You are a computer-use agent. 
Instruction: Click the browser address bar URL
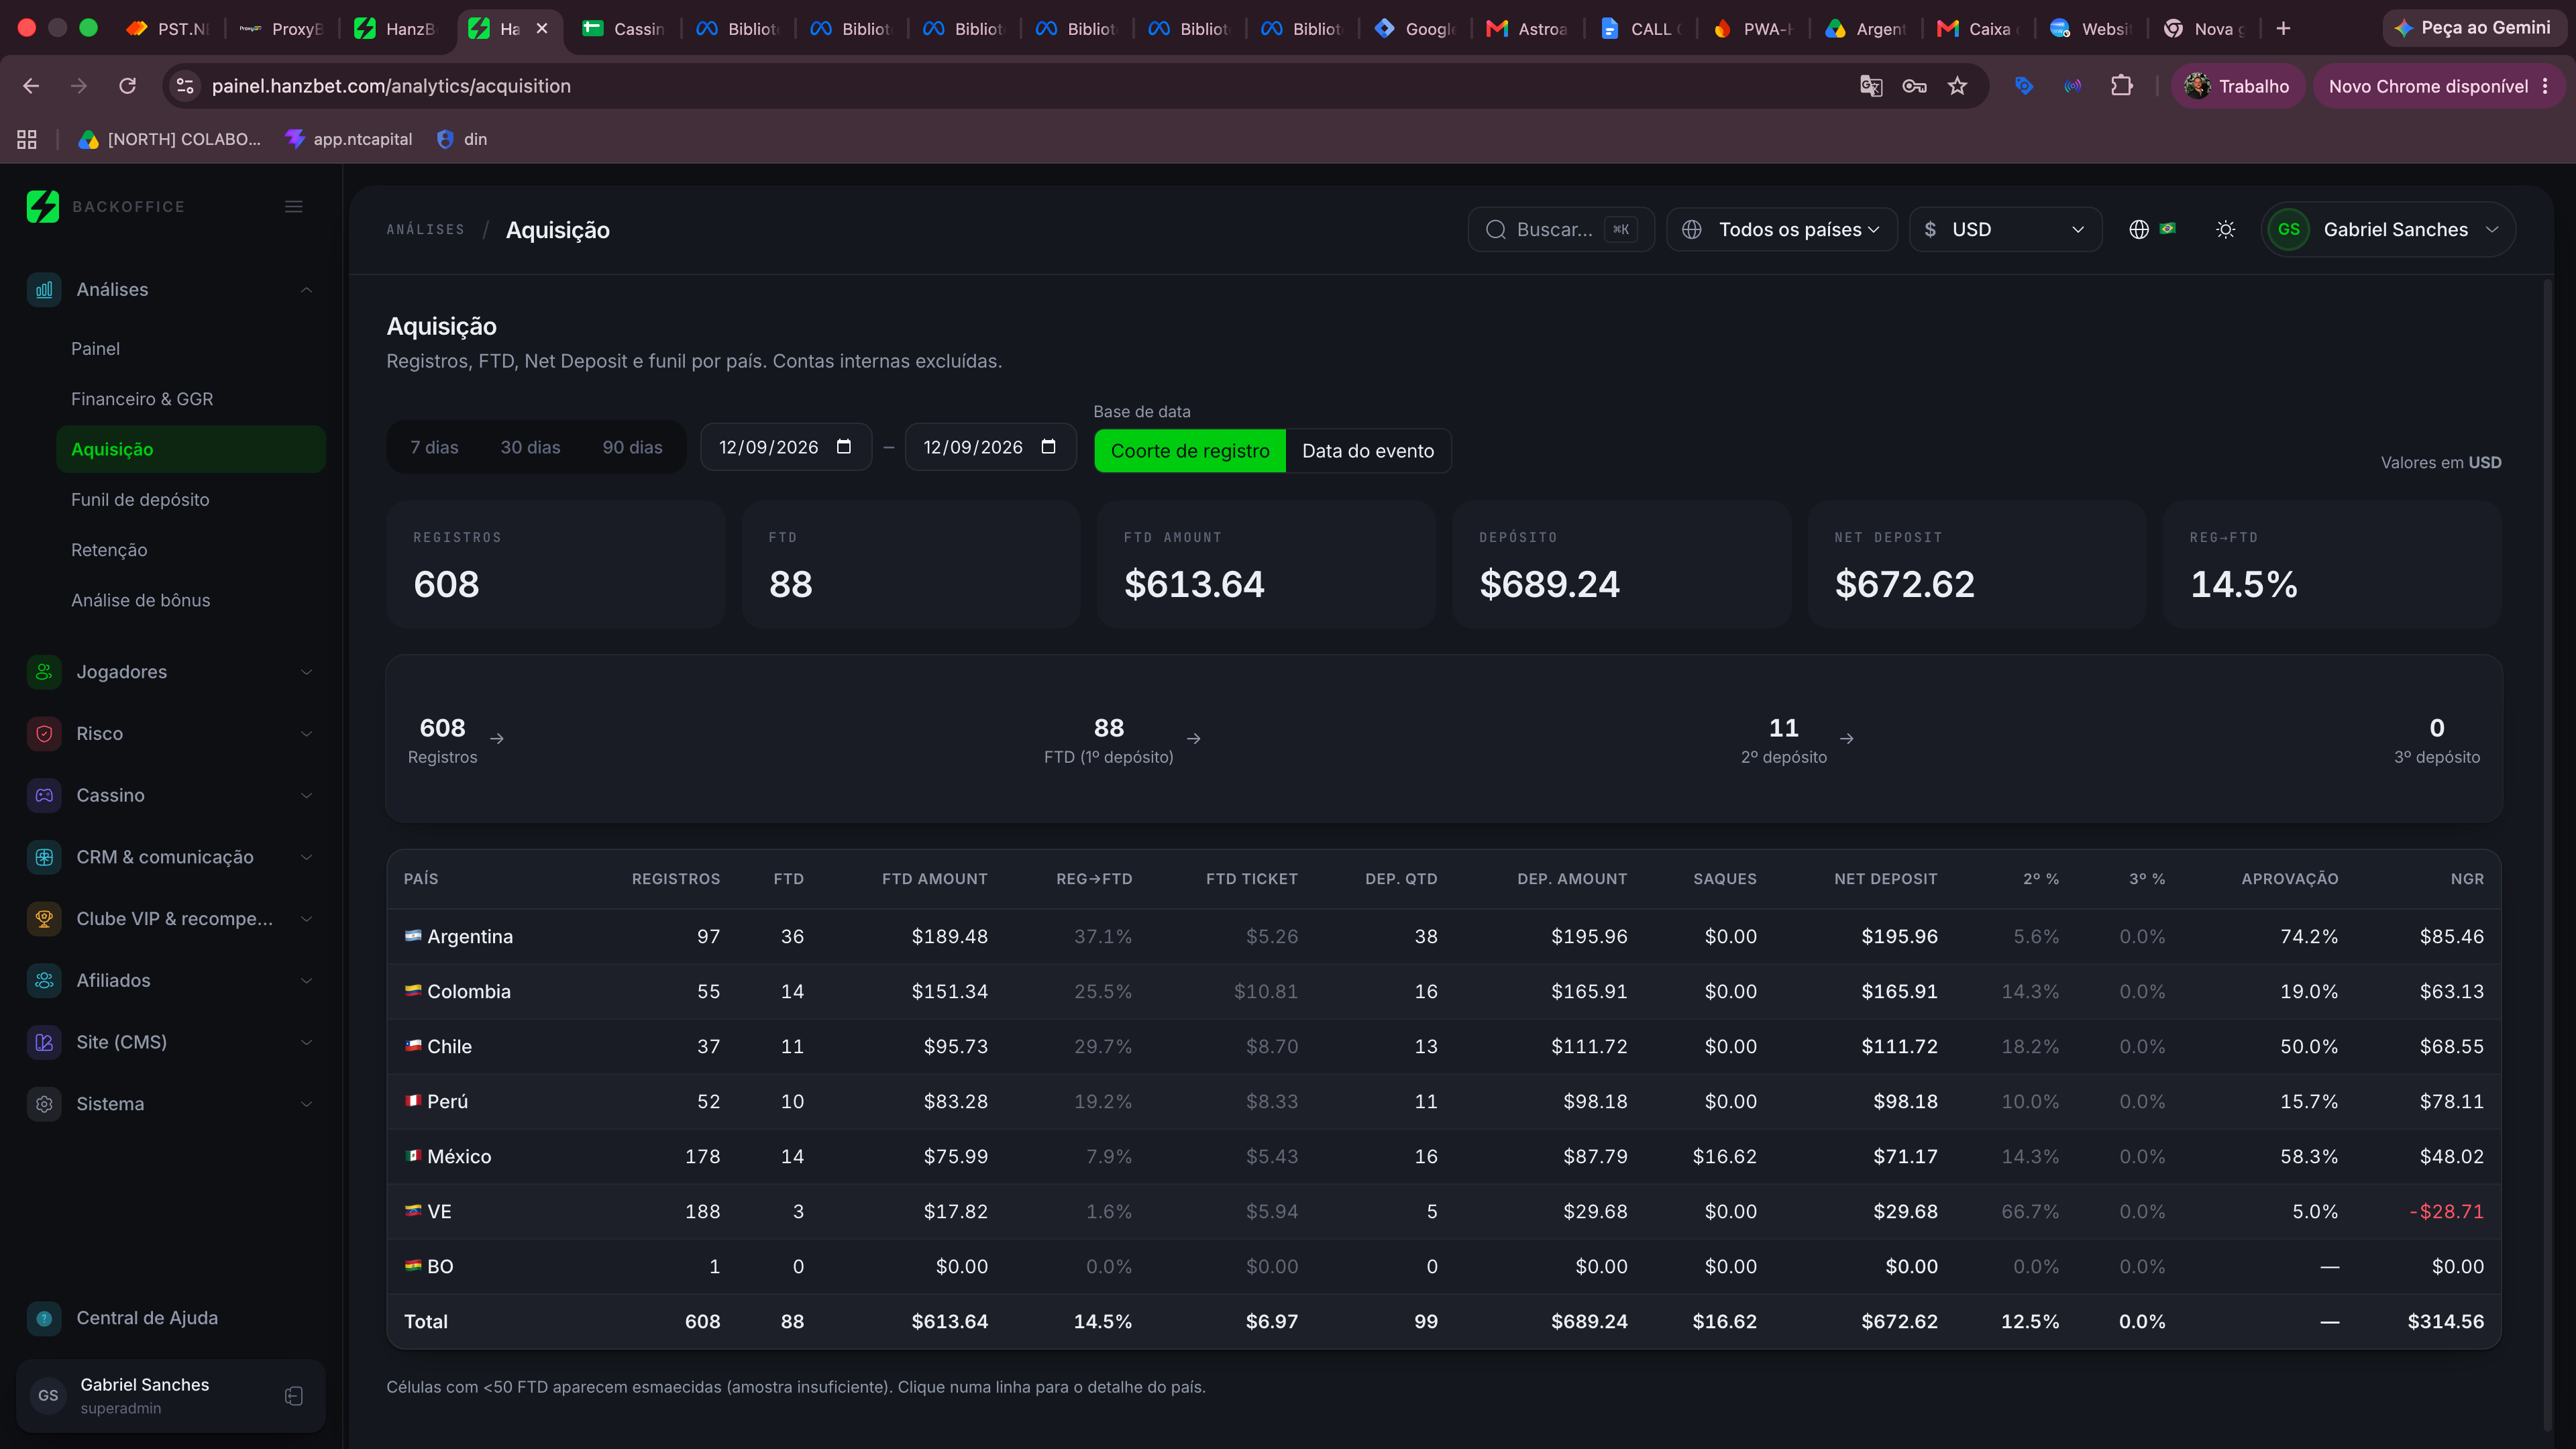click(x=391, y=86)
